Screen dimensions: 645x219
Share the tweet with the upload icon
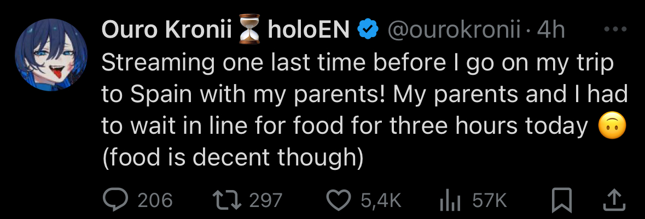pos(613,200)
